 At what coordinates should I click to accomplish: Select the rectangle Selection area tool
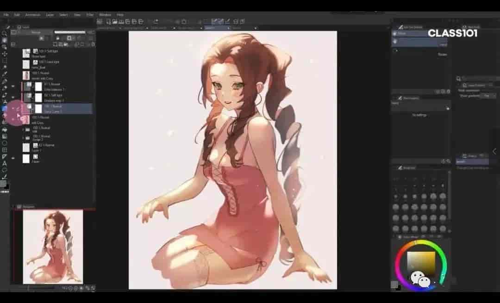pos(5,61)
